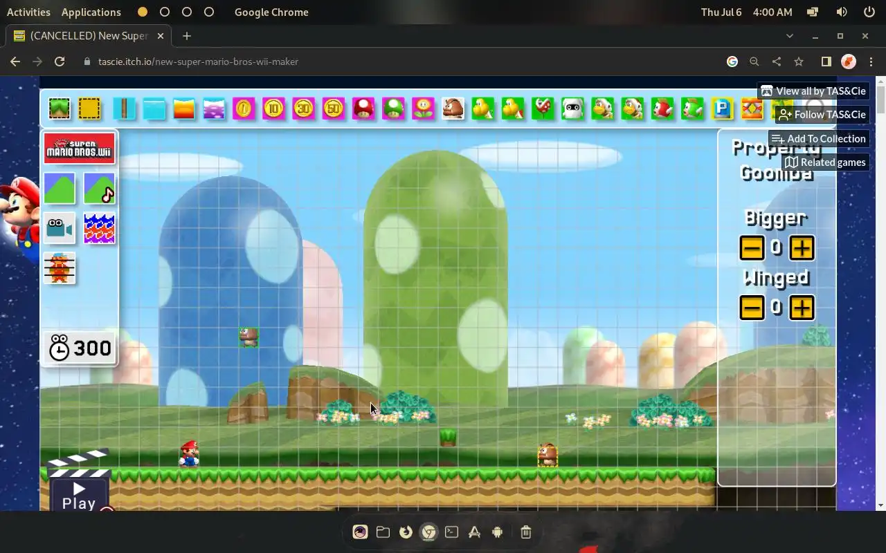Reload the page in Chrome
886x553 pixels.
(60, 62)
